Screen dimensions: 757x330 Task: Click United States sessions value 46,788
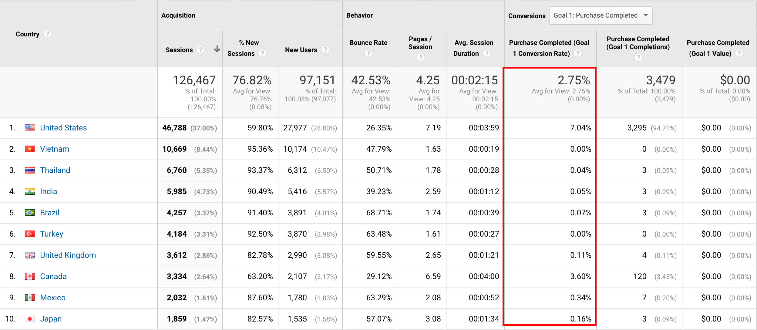point(174,128)
